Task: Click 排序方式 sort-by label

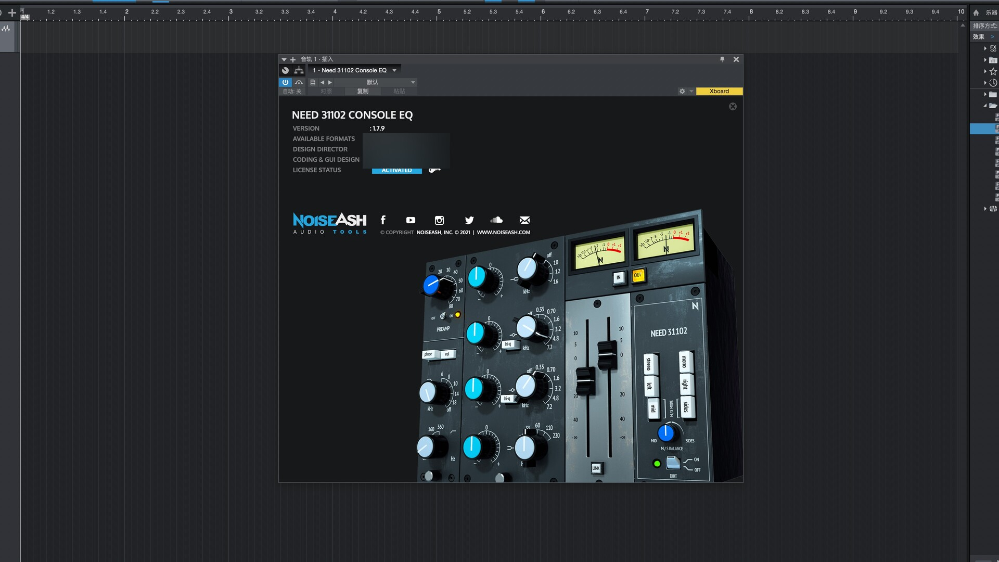Action: (985, 26)
